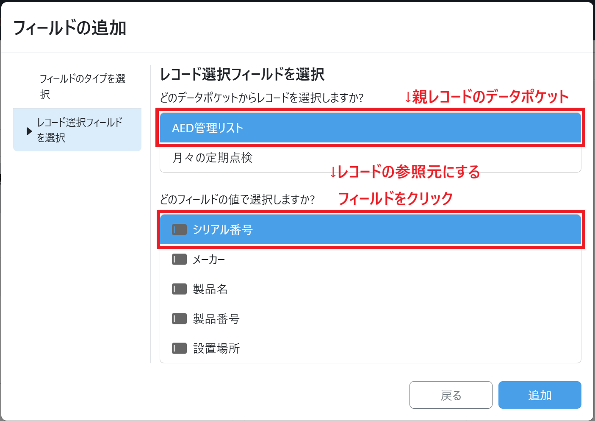This screenshot has height=421, width=595.
Task: Select the シリアル番号 field label
Action: point(223,230)
